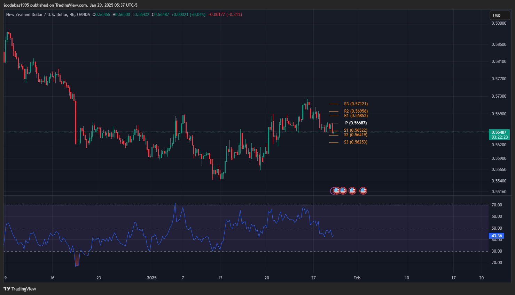Select the R2 (0.56956) pivot label
The width and height of the screenshot is (515, 295).
click(x=356, y=111)
